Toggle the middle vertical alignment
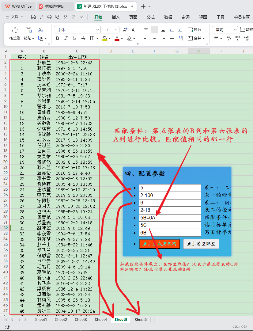 pyautogui.click(x=155, y=30)
